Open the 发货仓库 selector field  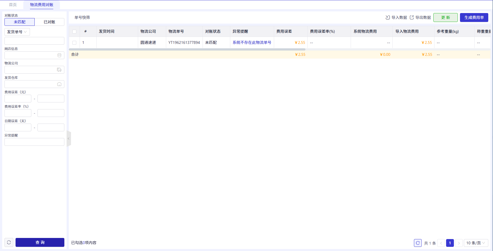point(34,84)
